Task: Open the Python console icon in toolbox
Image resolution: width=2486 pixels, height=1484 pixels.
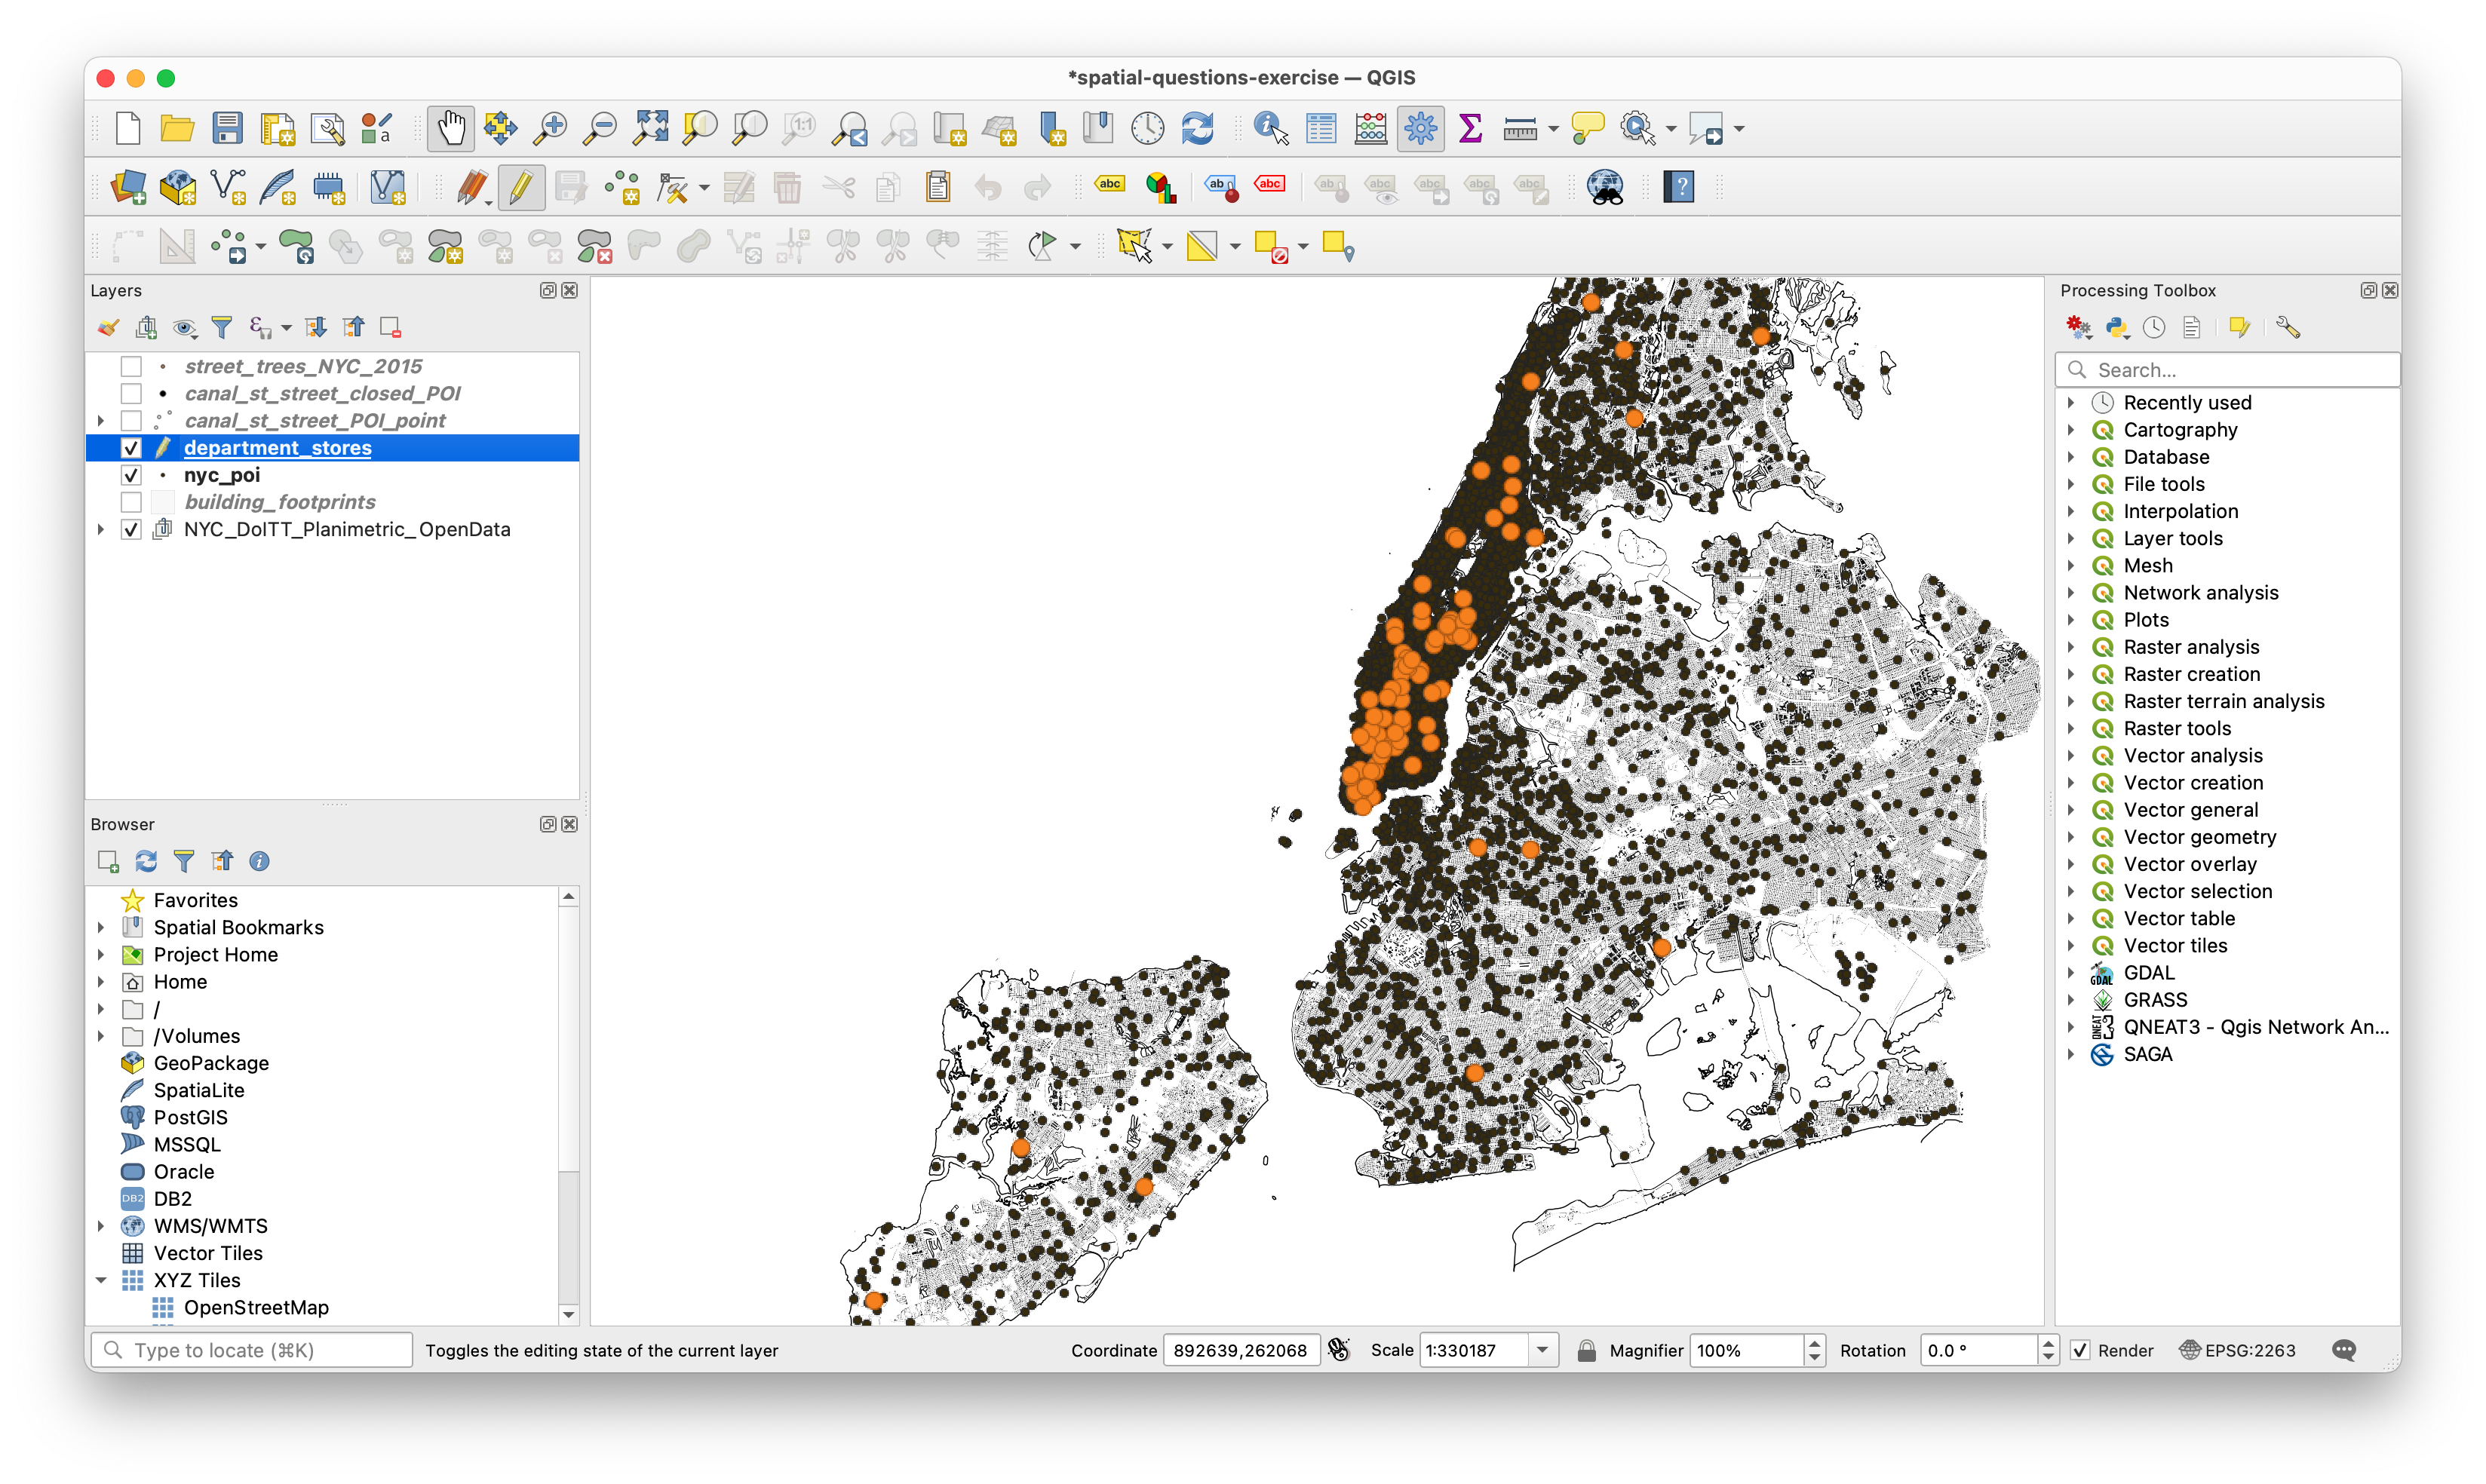Action: click(x=2116, y=327)
